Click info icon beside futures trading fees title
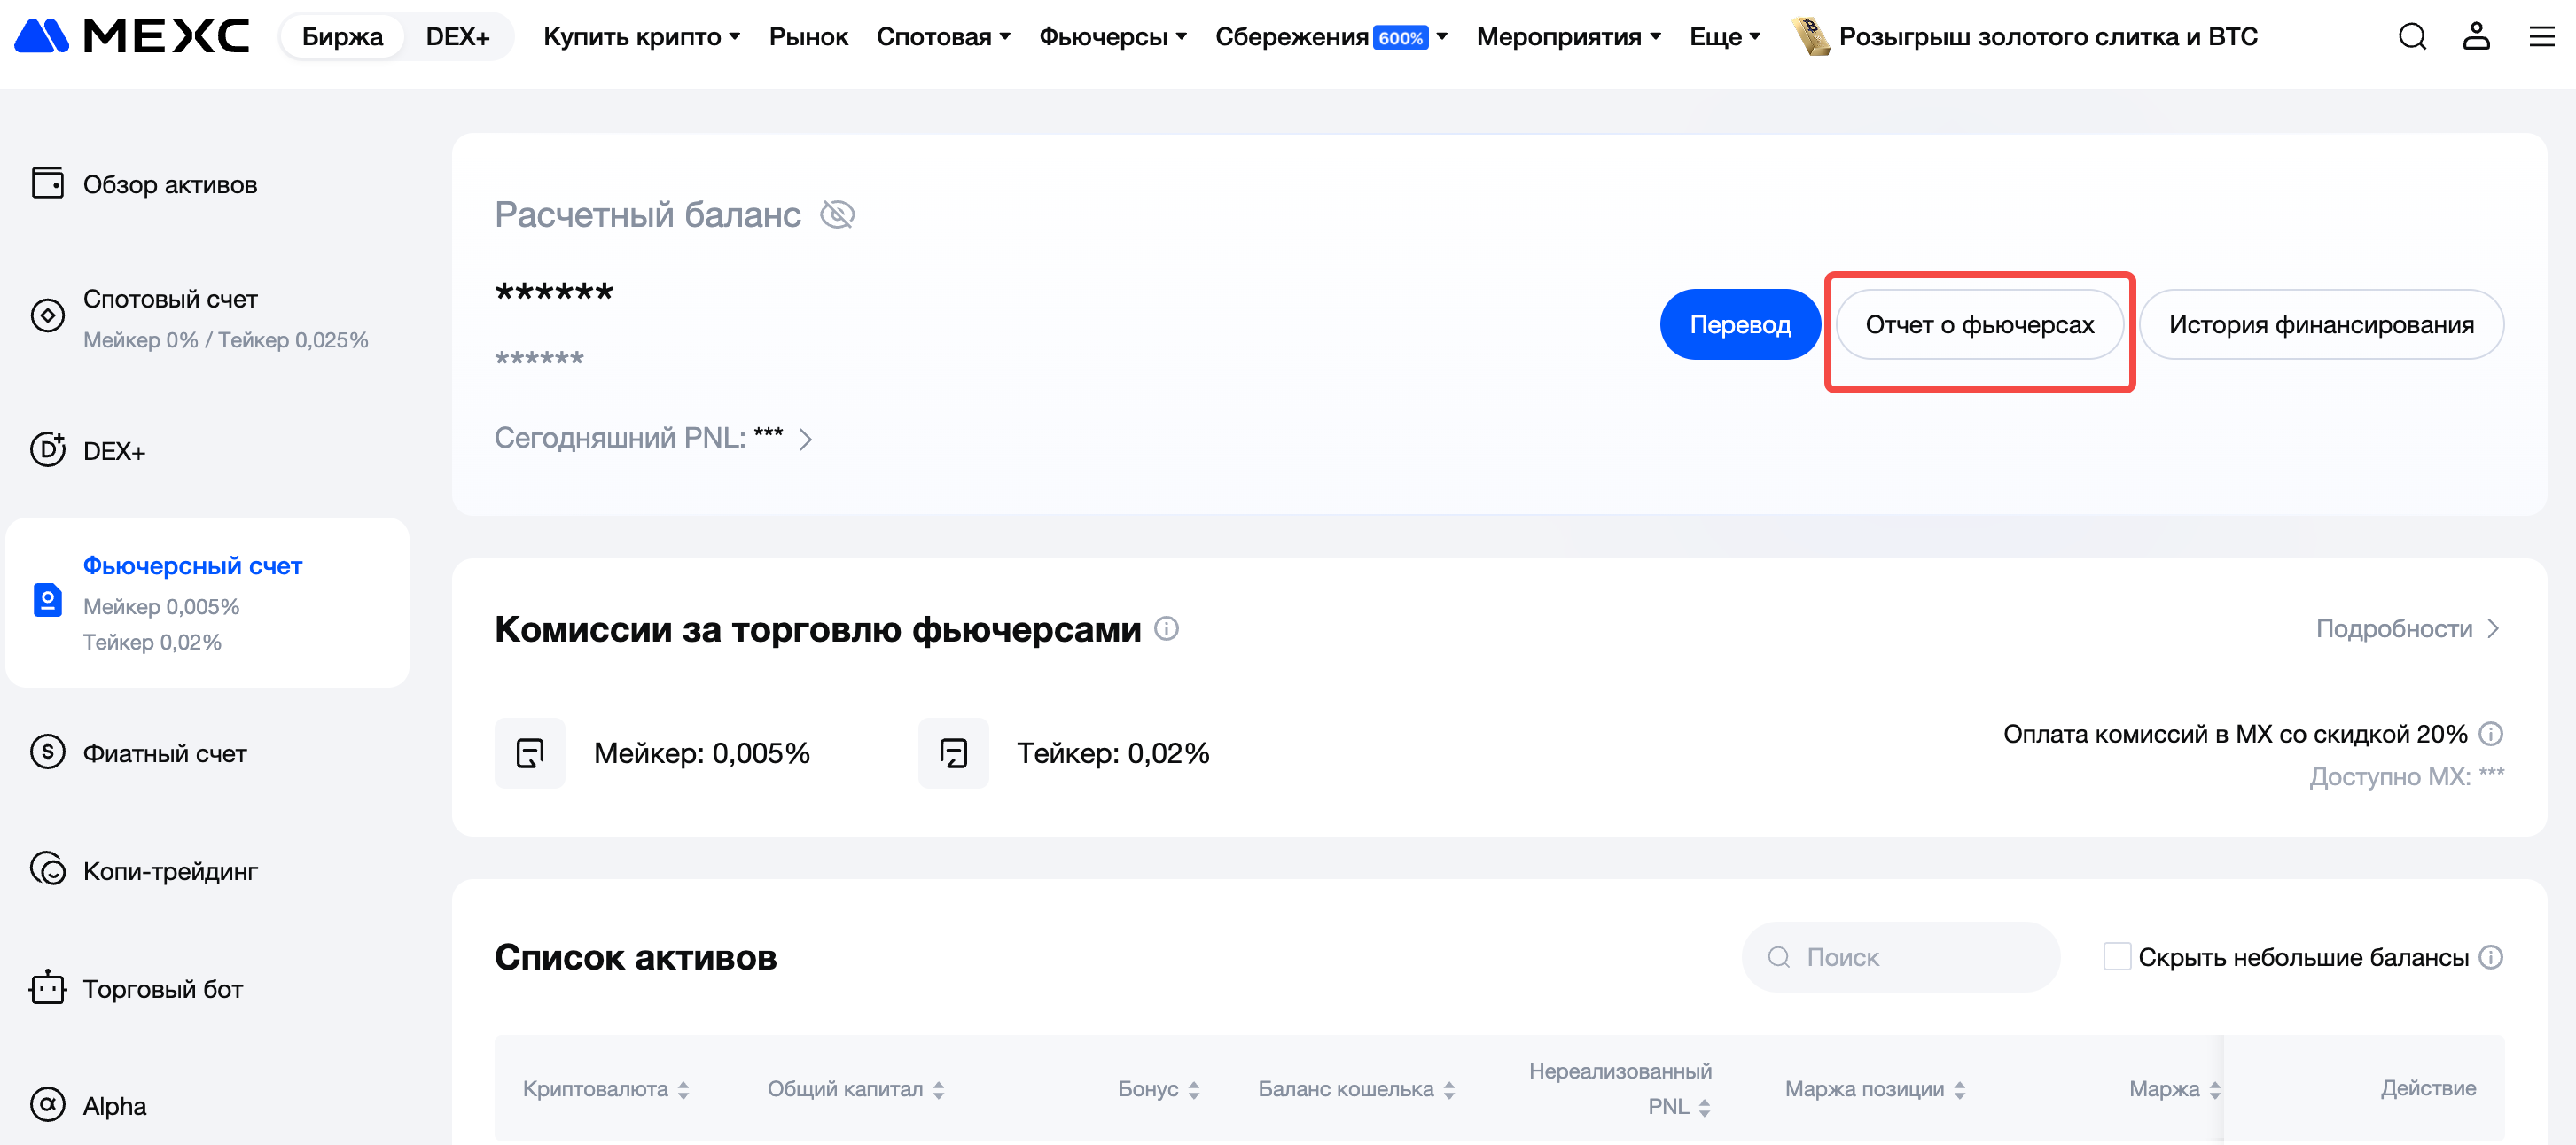 [1166, 628]
